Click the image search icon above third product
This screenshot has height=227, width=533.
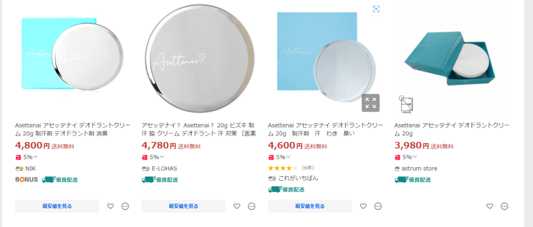click(376, 9)
